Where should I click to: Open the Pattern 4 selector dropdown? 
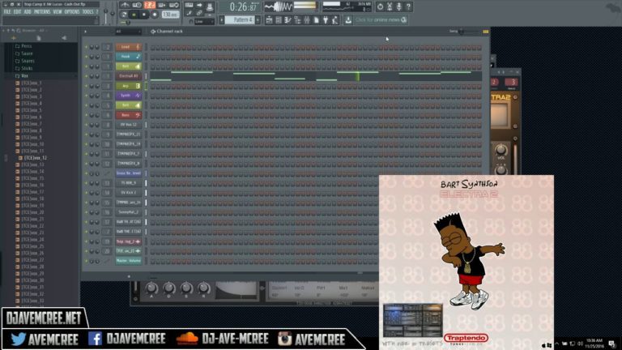tap(240, 19)
